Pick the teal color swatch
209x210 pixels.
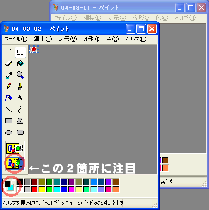click(57, 182)
